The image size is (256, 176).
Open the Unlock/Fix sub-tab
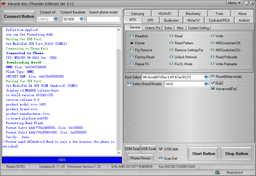153,28
